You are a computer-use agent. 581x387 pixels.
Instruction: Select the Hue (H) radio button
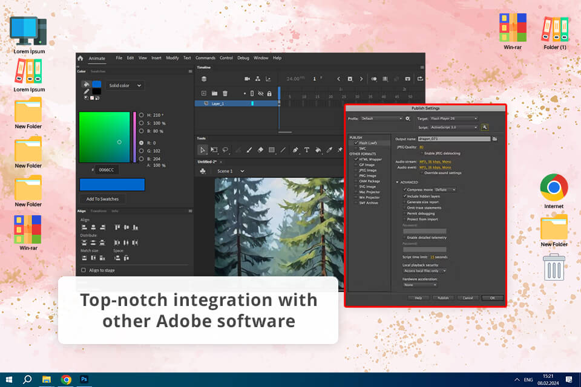pyautogui.click(x=141, y=115)
